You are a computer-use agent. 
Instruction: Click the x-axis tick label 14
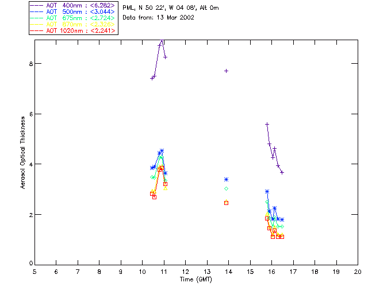[229, 272]
